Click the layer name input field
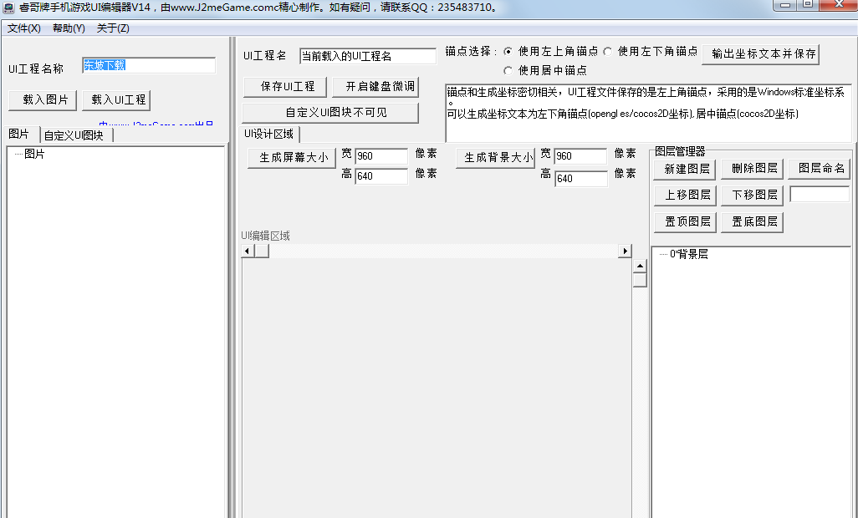The height and width of the screenshot is (518, 858). pos(820,194)
